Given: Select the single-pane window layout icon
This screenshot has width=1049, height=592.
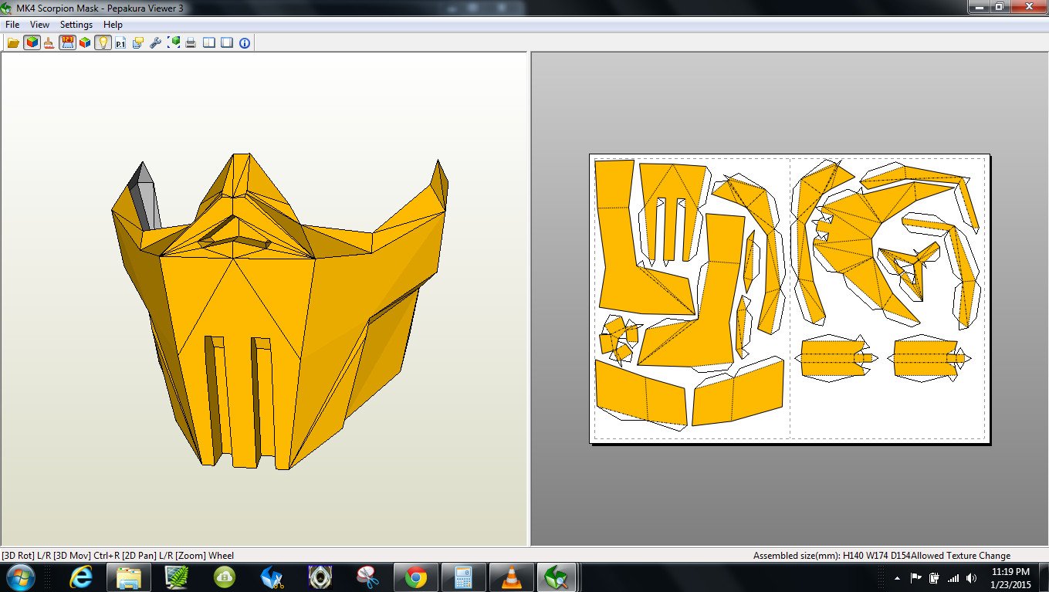Looking at the screenshot, I should 227,42.
